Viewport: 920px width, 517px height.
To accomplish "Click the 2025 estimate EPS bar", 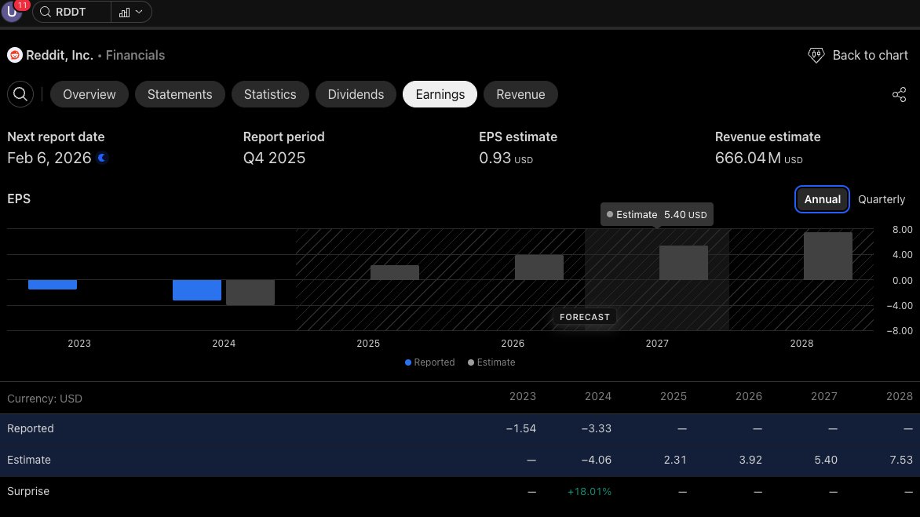I will click(x=395, y=272).
